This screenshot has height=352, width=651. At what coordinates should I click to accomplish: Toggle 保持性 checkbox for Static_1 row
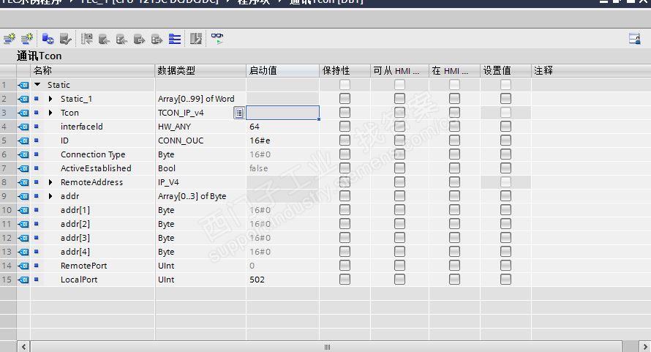click(x=345, y=99)
